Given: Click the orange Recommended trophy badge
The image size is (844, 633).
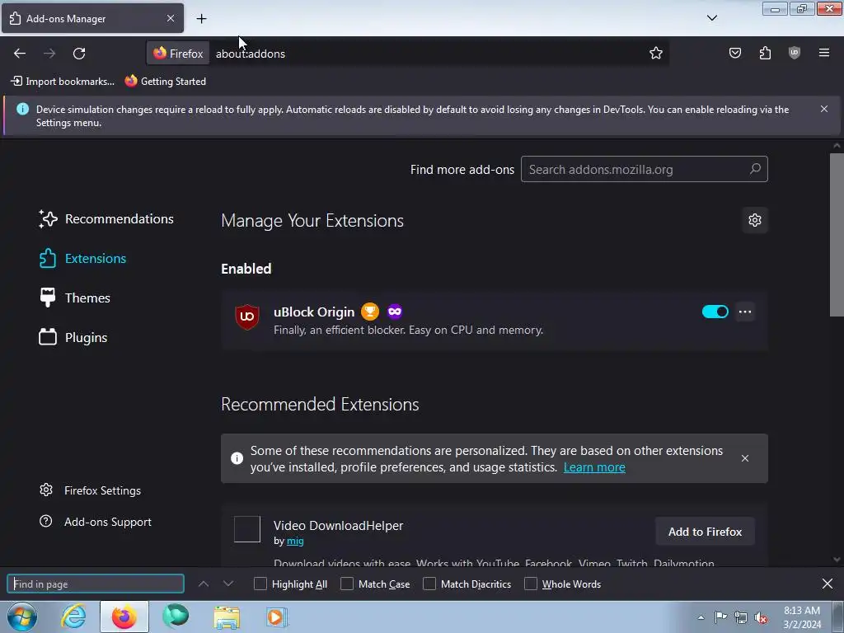Looking at the screenshot, I should point(370,312).
